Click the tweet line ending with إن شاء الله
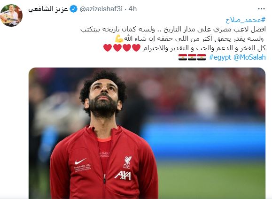This screenshot has height=199, width=272. pos(189,38)
